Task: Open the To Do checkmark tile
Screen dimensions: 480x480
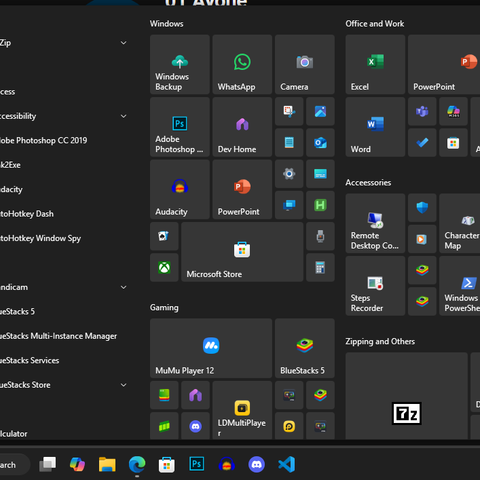Action: [422, 143]
